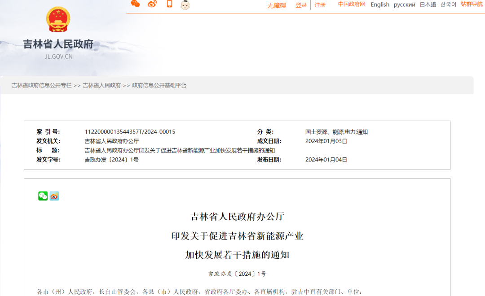Open the 中国政府网 link

(352, 4)
